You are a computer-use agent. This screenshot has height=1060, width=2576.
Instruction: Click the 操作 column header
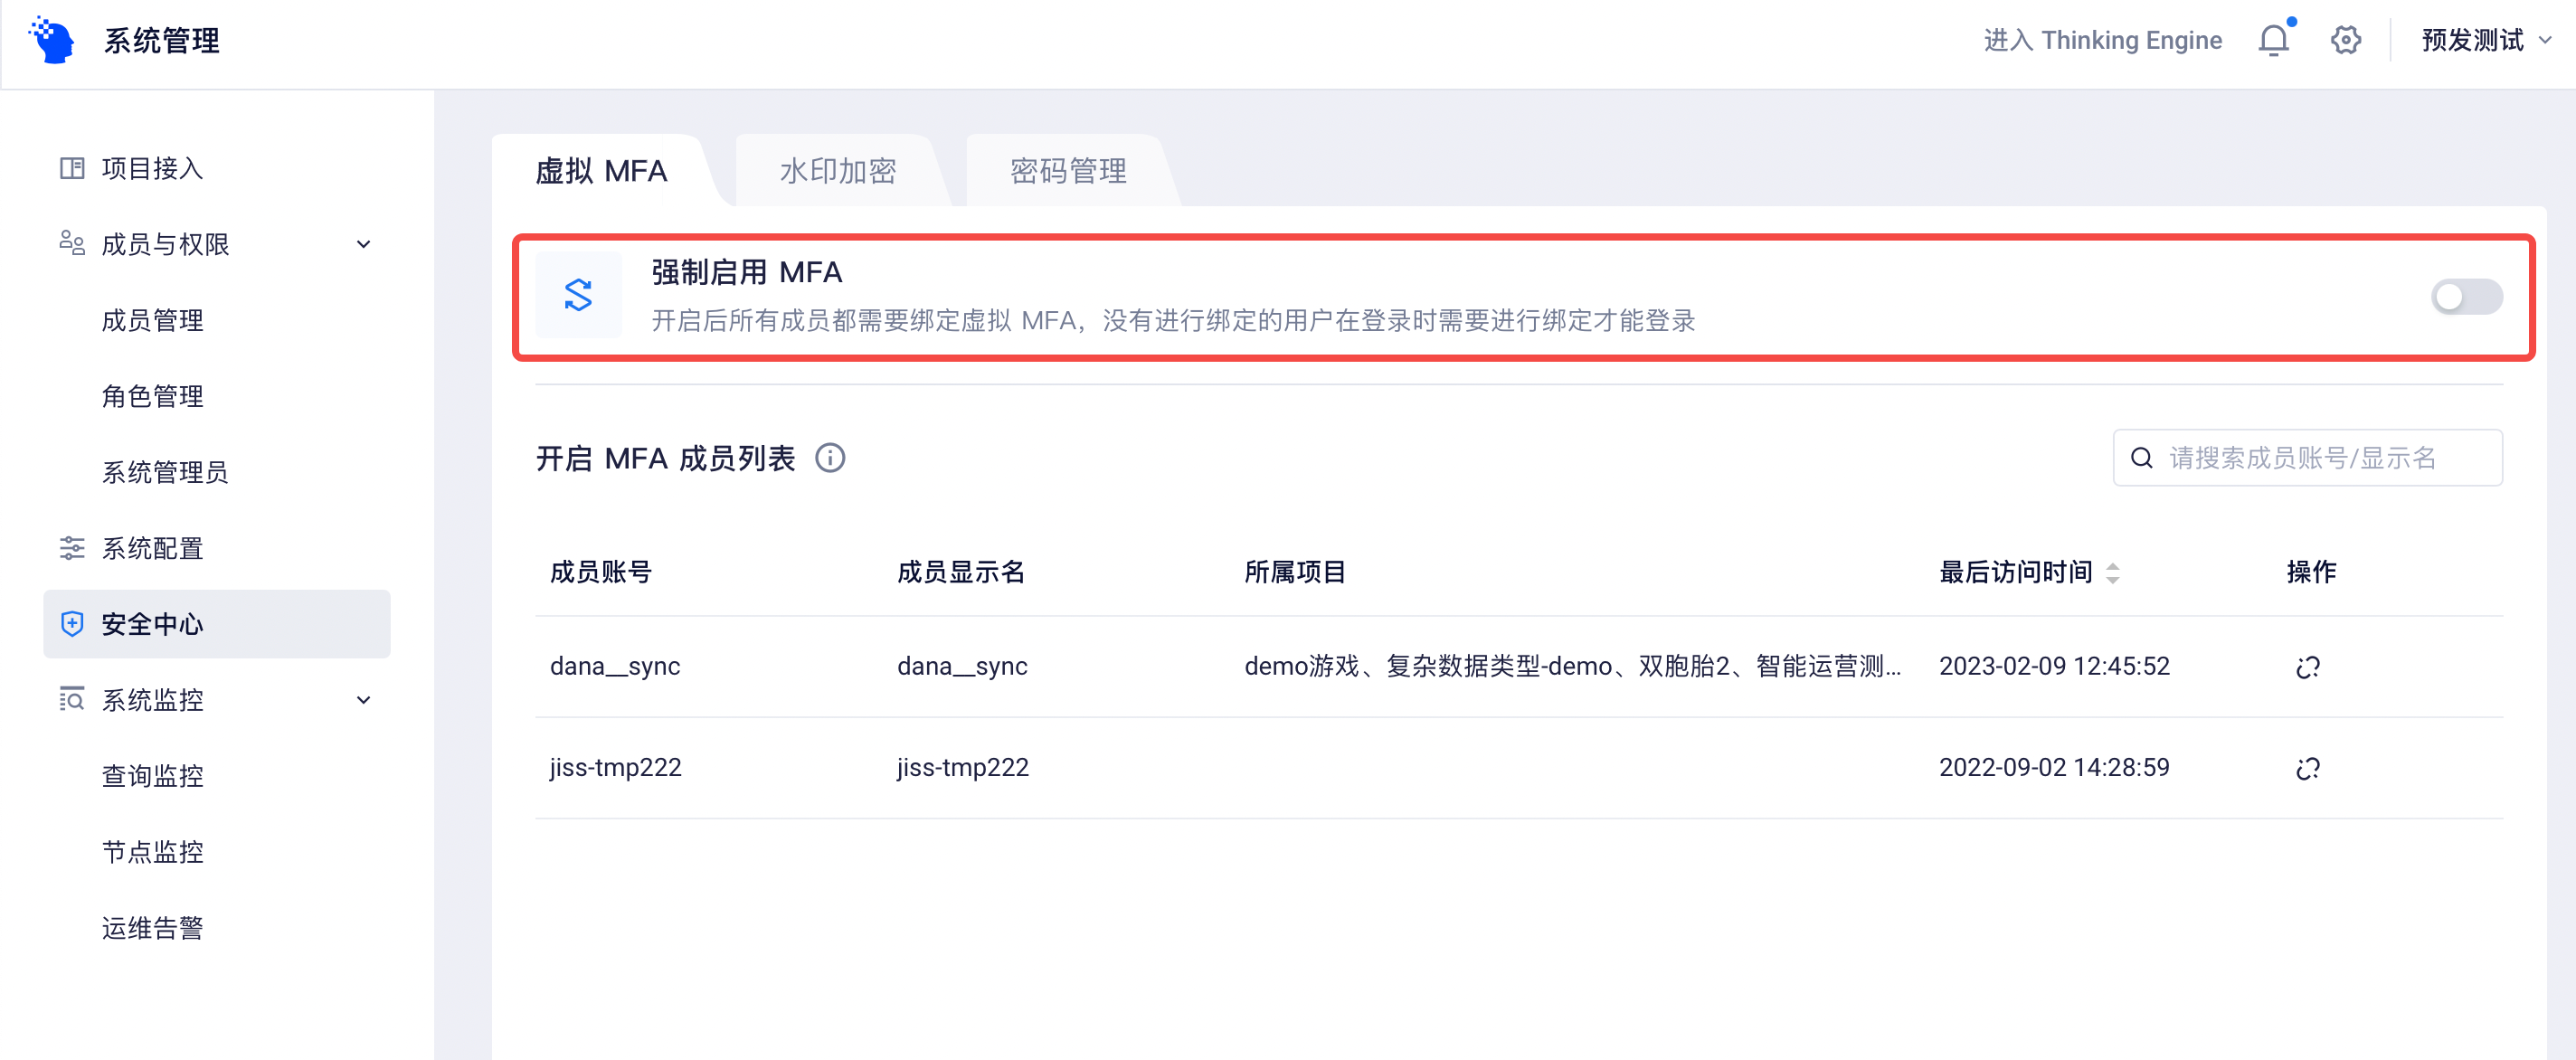[x=2312, y=572]
